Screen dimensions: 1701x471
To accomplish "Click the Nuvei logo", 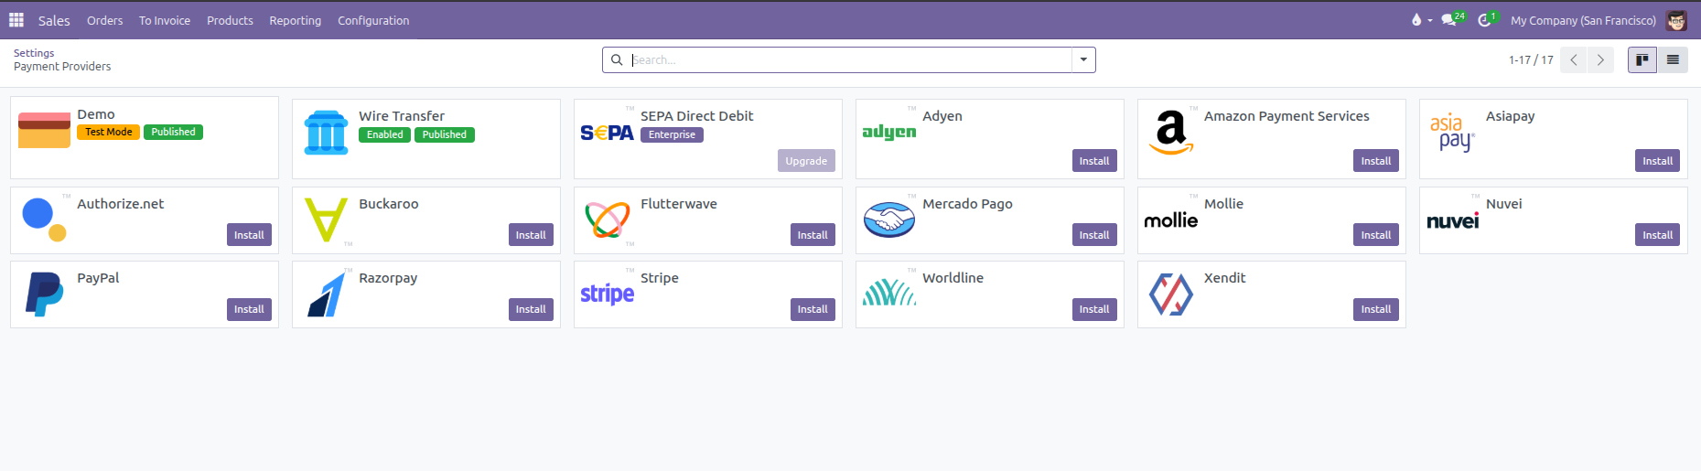I will tap(1453, 220).
